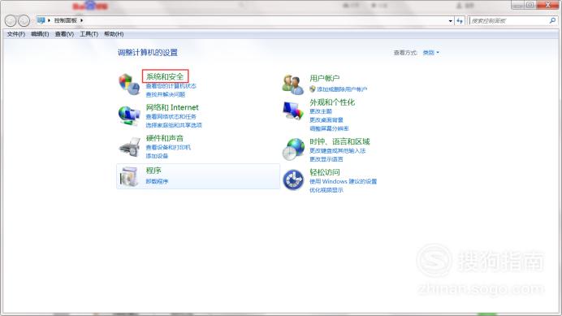Viewport: 562px width, 316px height.
Task: Click the 调整屏幕分辨率 link
Action: 329,128
